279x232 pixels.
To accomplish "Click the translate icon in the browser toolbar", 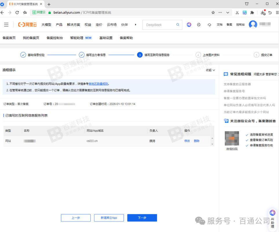I will [245, 12].
